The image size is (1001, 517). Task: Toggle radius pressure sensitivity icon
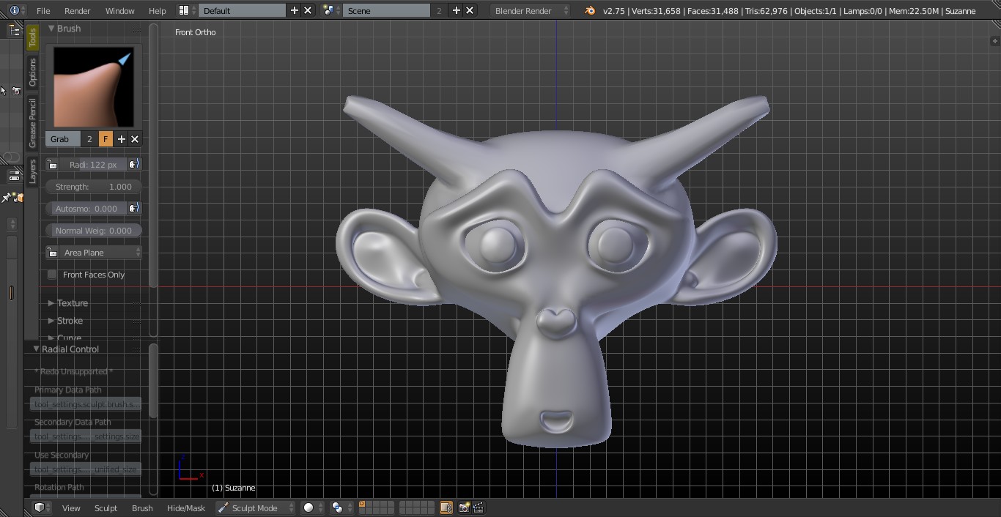(x=134, y=165)
